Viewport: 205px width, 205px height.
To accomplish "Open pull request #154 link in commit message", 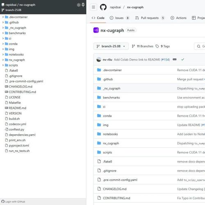I will (165, 60).
